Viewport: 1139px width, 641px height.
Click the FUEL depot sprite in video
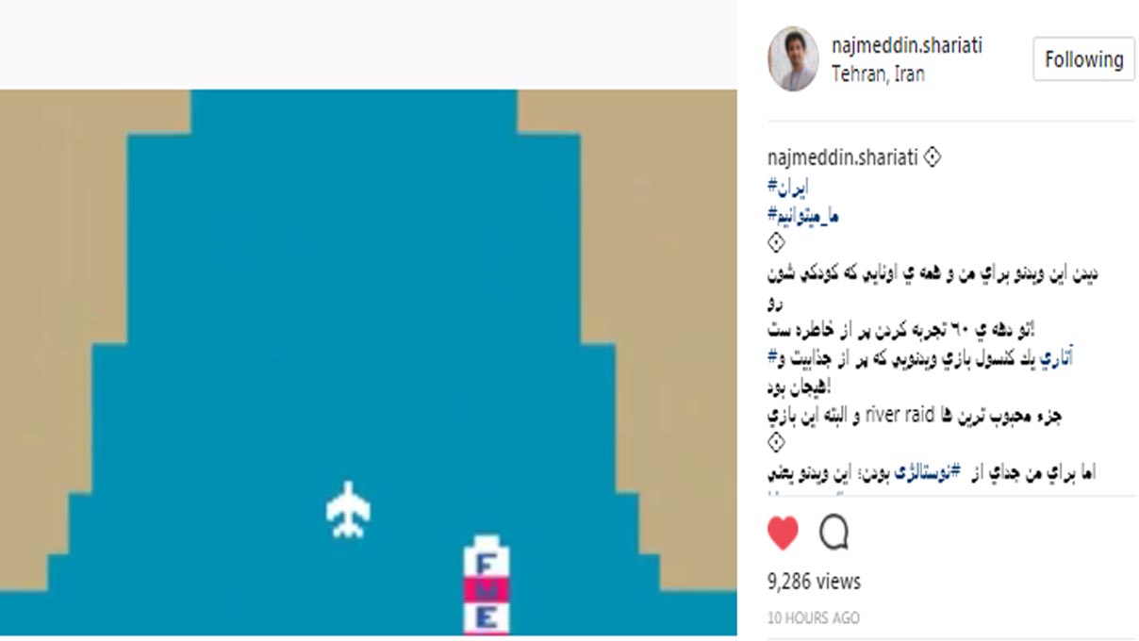487,584
